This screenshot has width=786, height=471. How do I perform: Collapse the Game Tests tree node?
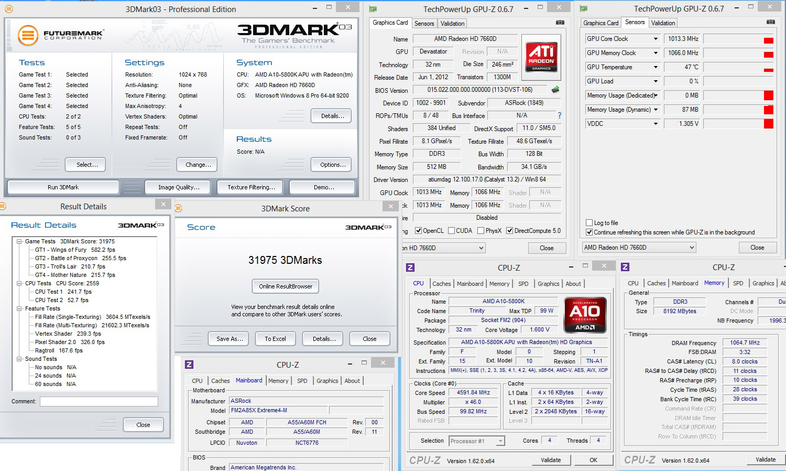tap(19, 241)
